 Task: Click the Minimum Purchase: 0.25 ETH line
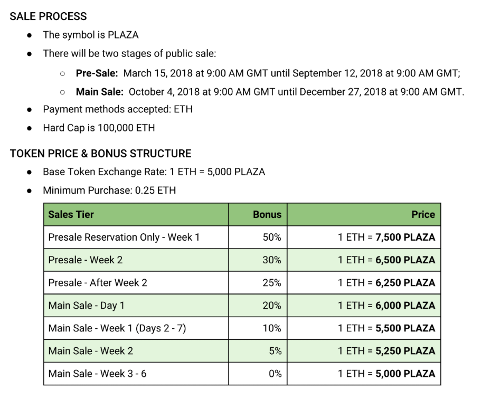click(x=109, y=190)
